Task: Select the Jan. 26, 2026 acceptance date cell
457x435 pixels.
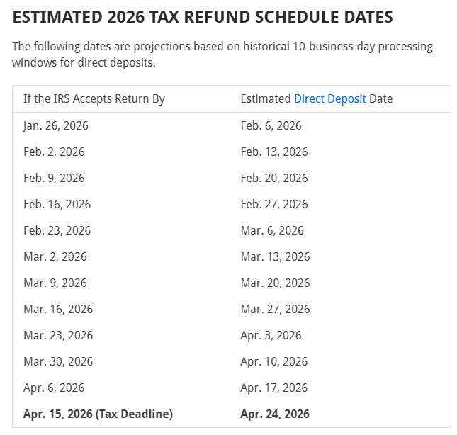Action: click(x=56, y=125)
